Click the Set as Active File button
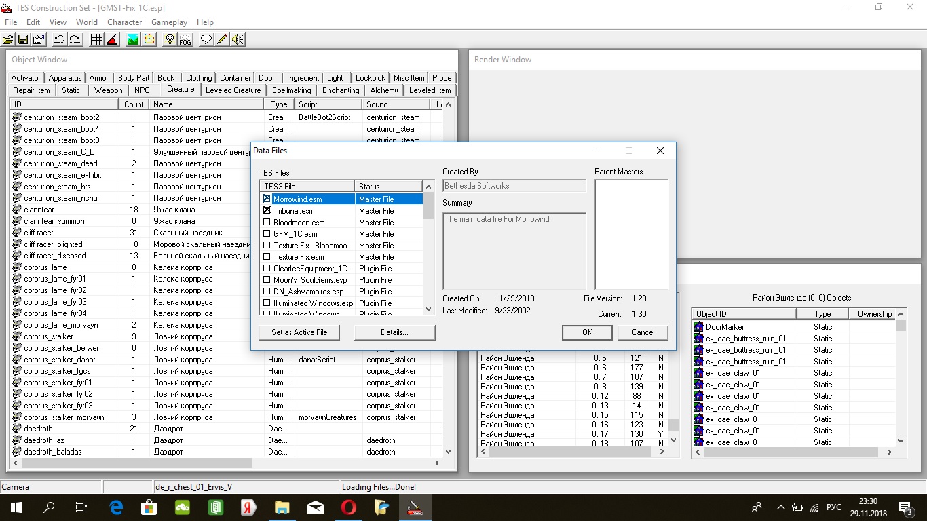 (x=299, y=332)
